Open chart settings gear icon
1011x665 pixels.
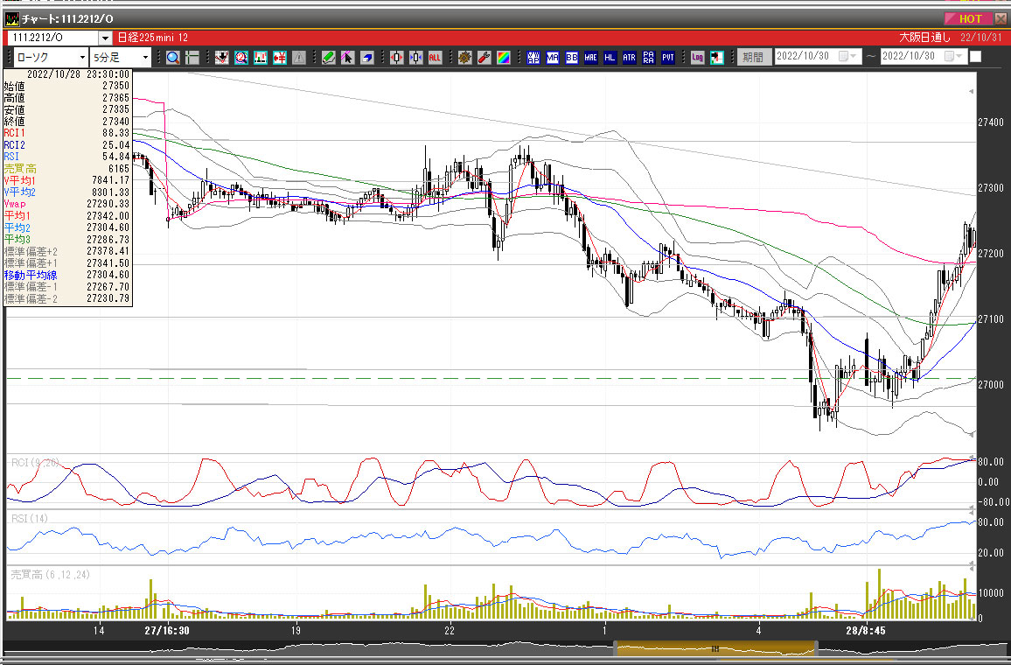tap(465, 58)
